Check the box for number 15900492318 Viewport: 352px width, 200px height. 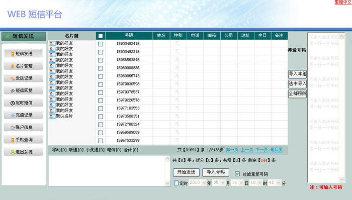click(101, 52)
